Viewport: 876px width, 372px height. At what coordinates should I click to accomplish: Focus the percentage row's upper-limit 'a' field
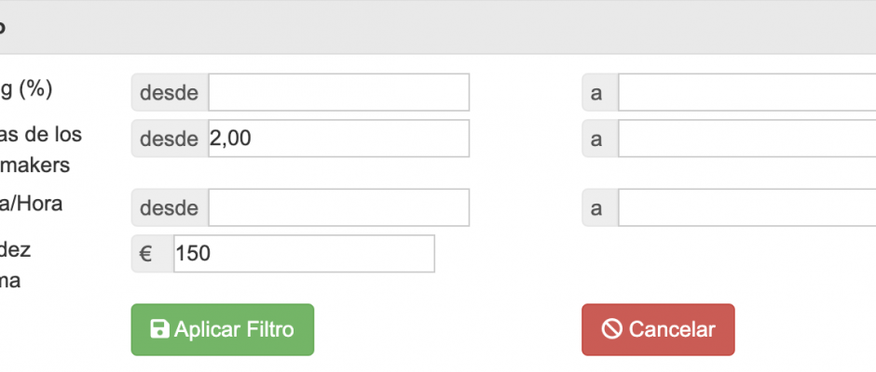747,93
